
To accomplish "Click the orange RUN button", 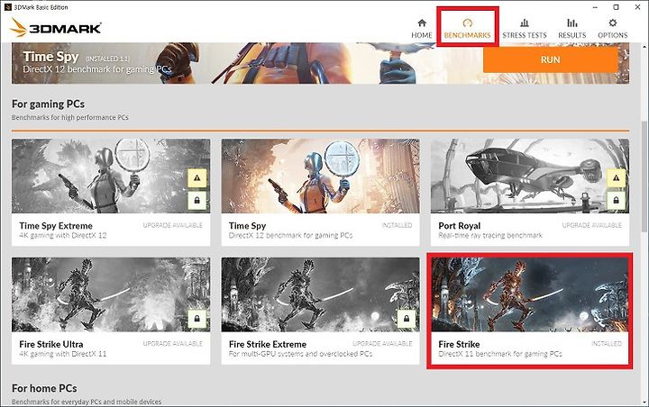I will click(x=550, y=59).
